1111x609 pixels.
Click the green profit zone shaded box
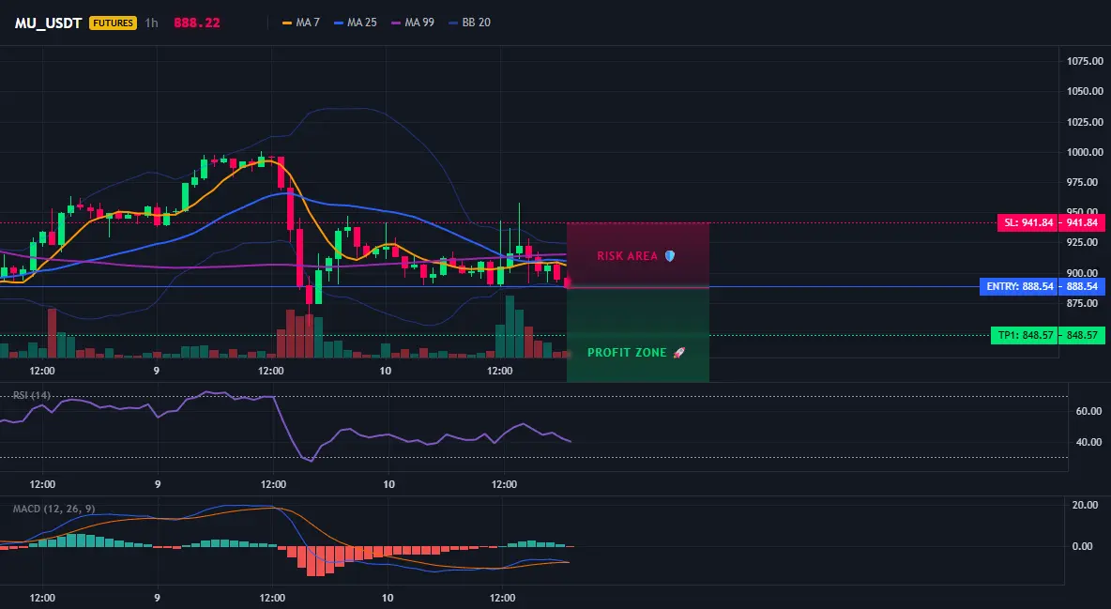[x=638, y=335]
